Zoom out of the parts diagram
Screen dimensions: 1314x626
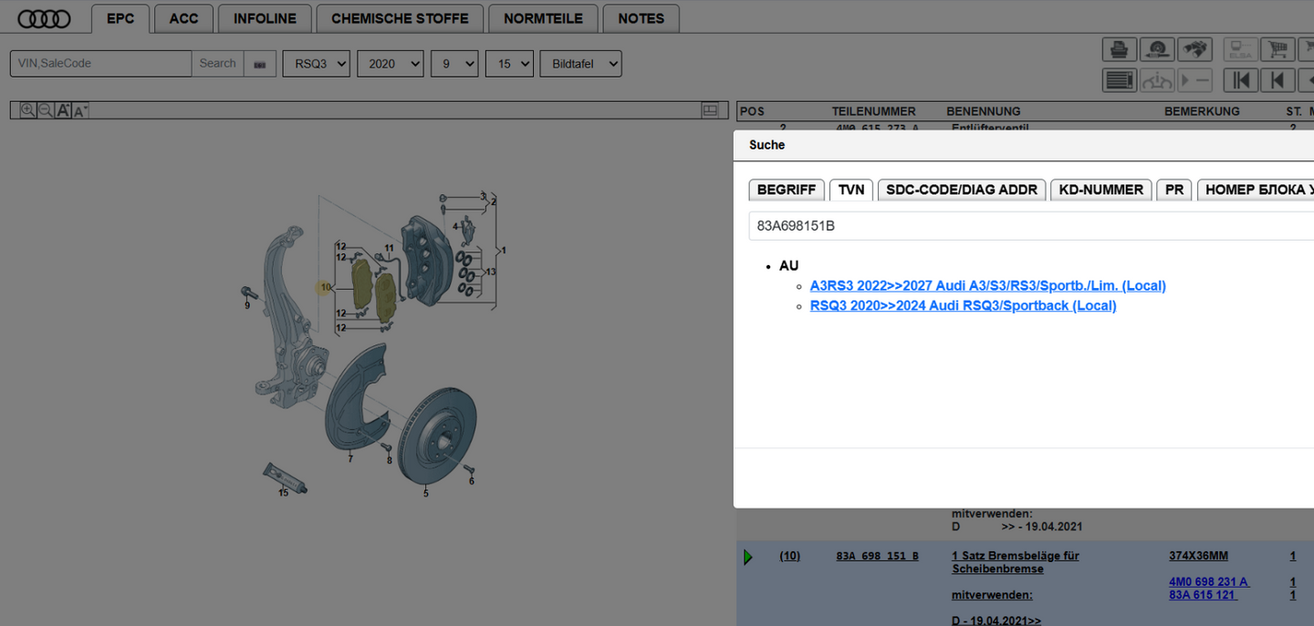point(45,110)
